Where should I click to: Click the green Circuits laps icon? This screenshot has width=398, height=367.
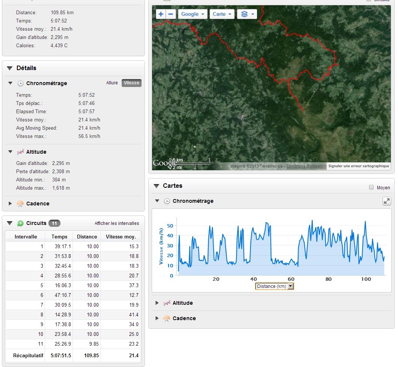20,223
